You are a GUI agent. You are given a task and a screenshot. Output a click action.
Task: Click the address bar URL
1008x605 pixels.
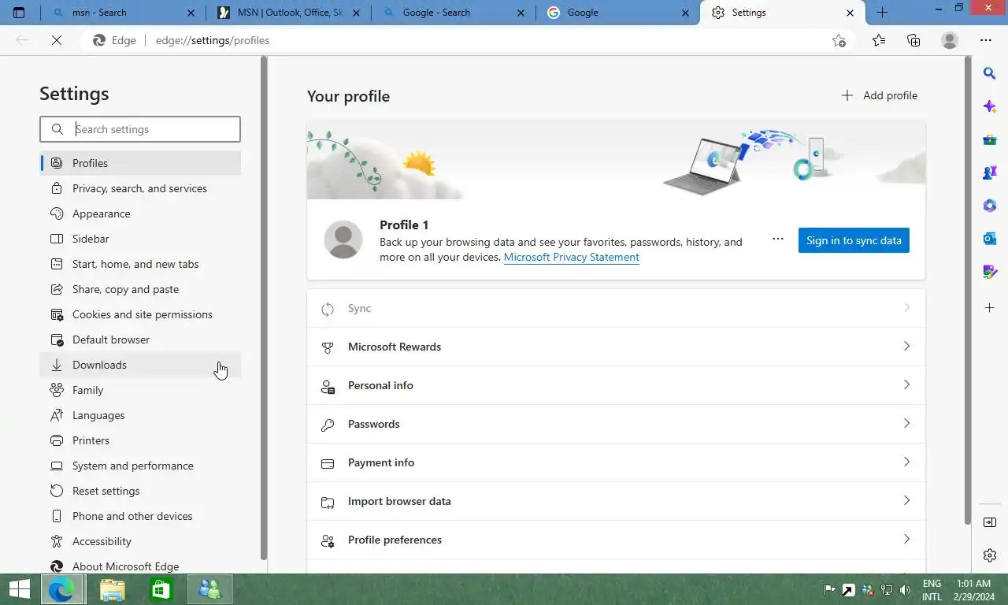[x=213, y=40]
